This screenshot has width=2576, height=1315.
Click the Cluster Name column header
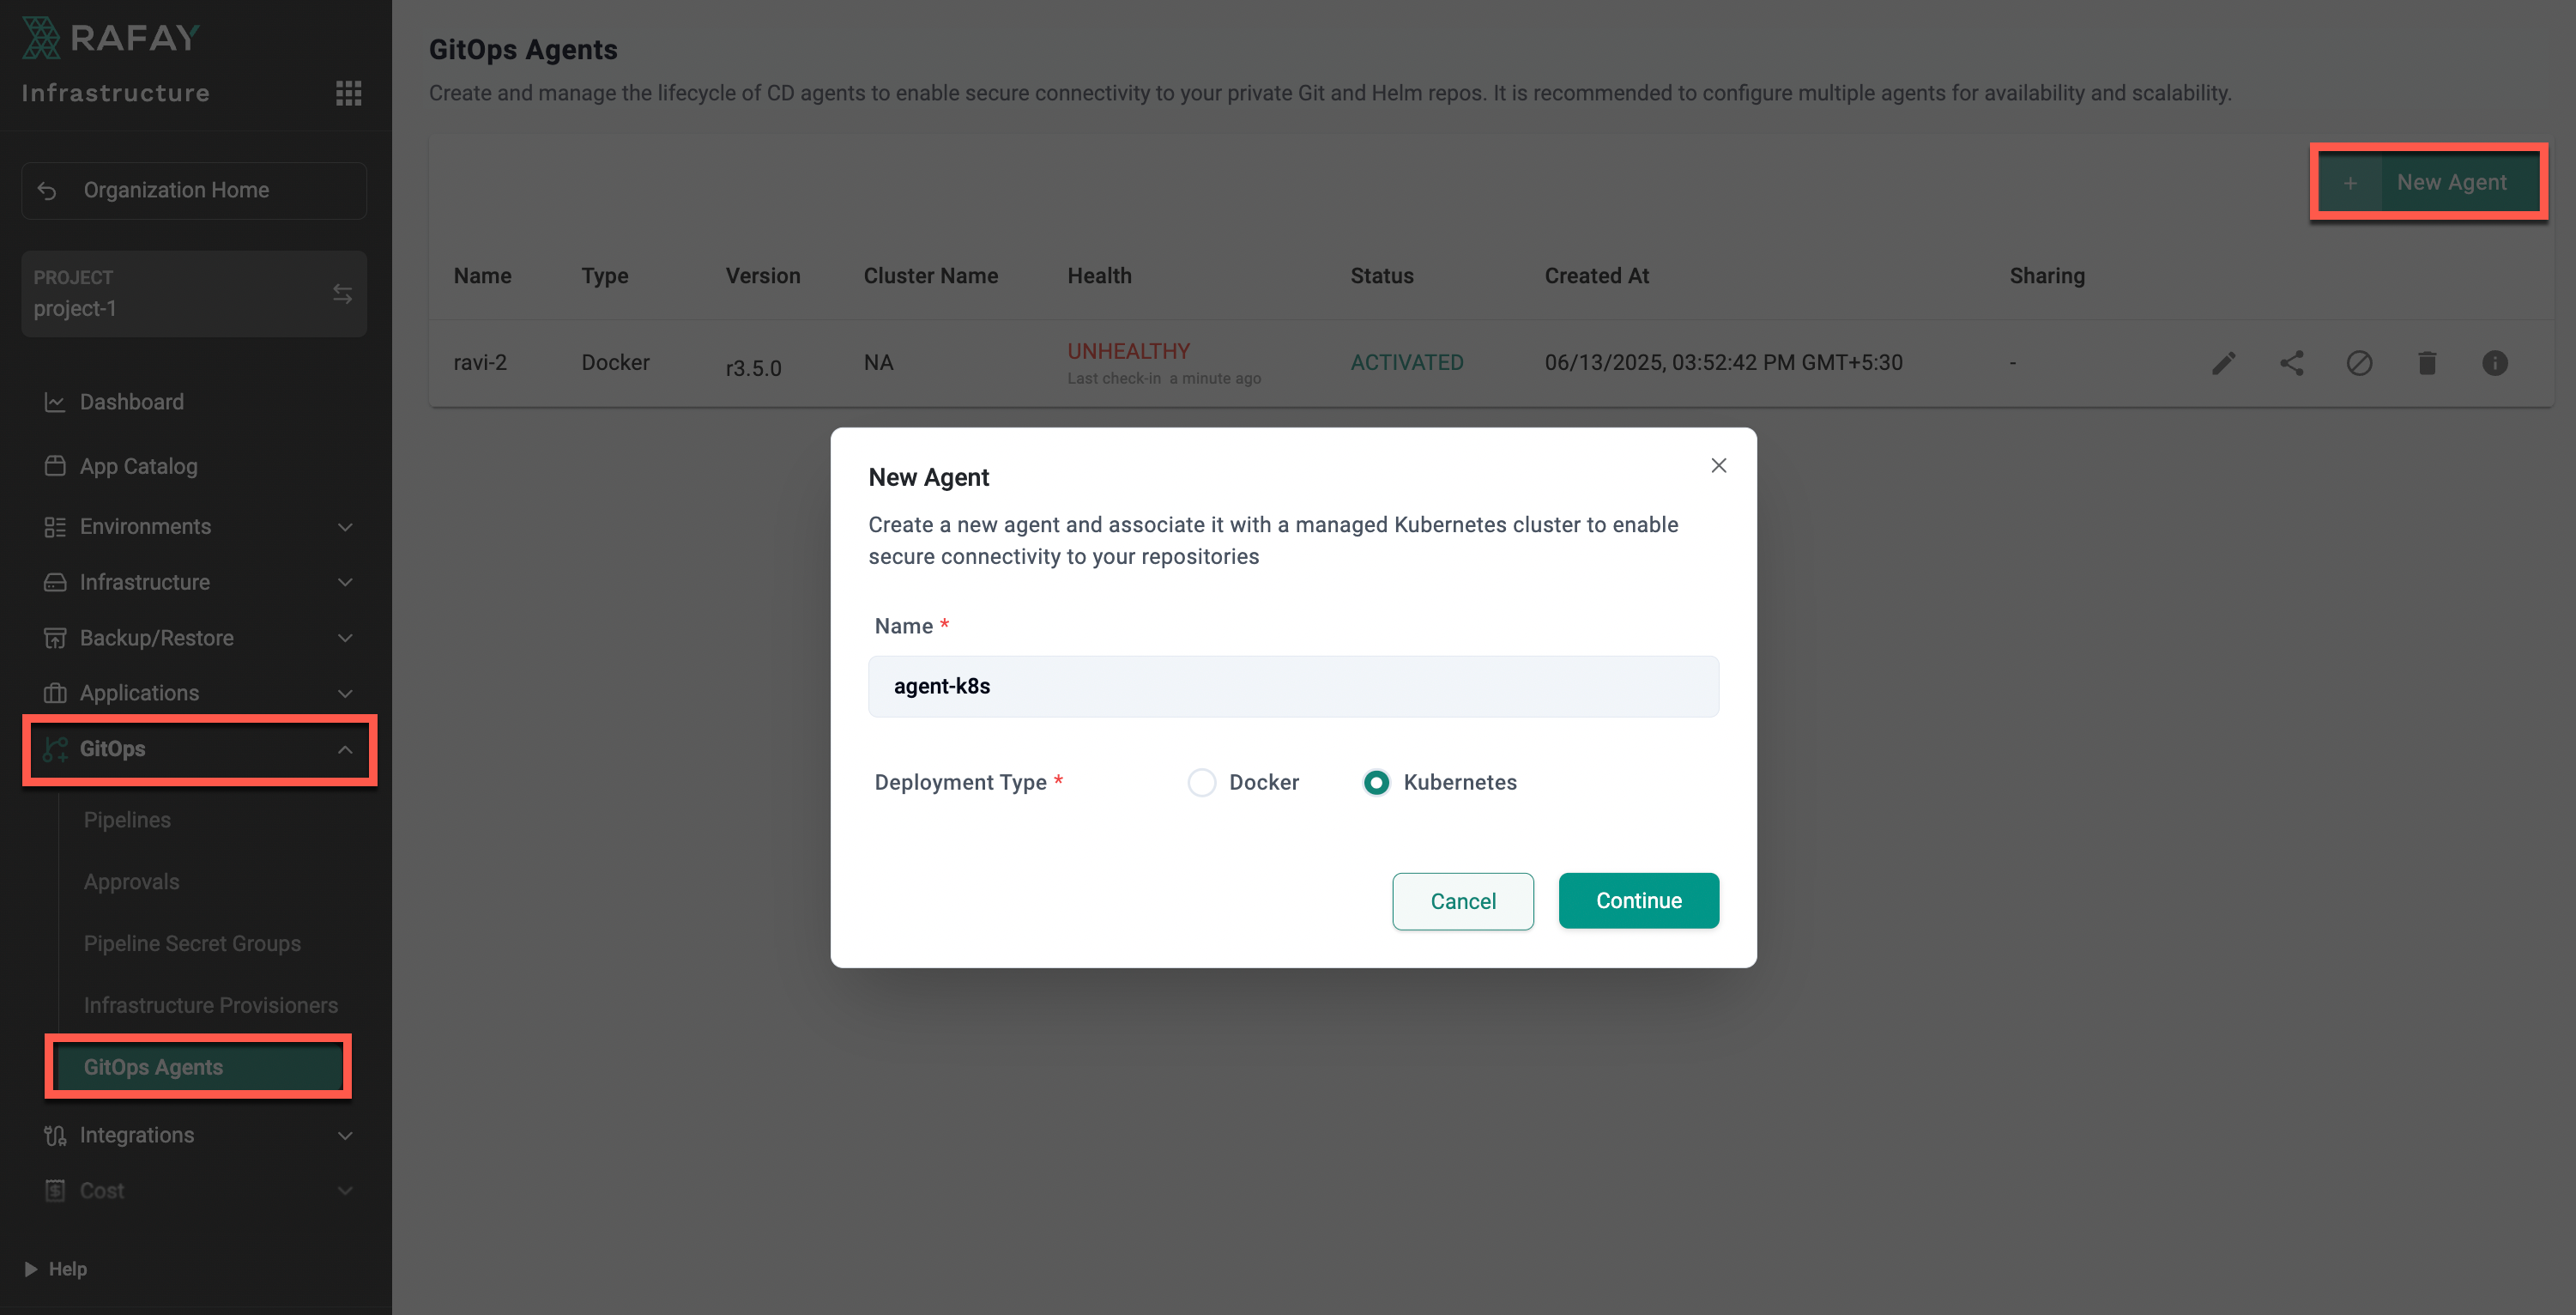coord(930,276)
